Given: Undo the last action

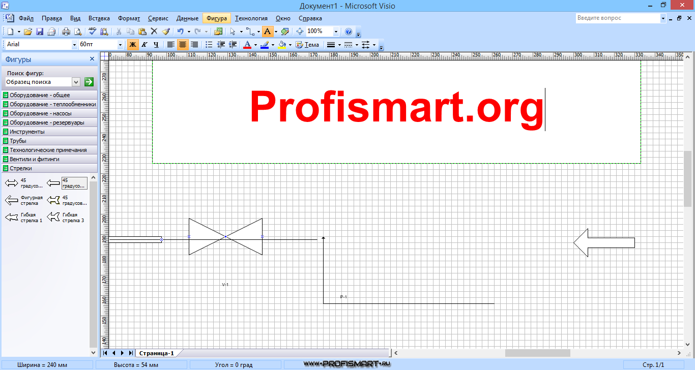Looking at the screenshot, I should tap(180, 32).
